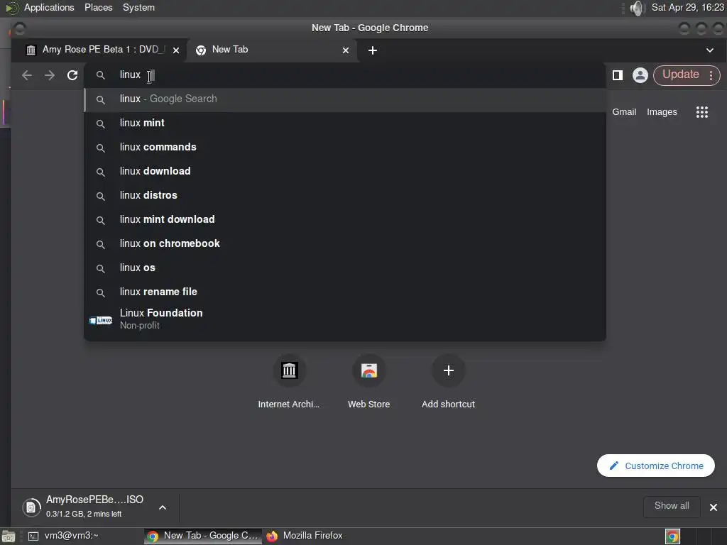Click the Chrome workspace icon in bottom tray

(672, 536)
